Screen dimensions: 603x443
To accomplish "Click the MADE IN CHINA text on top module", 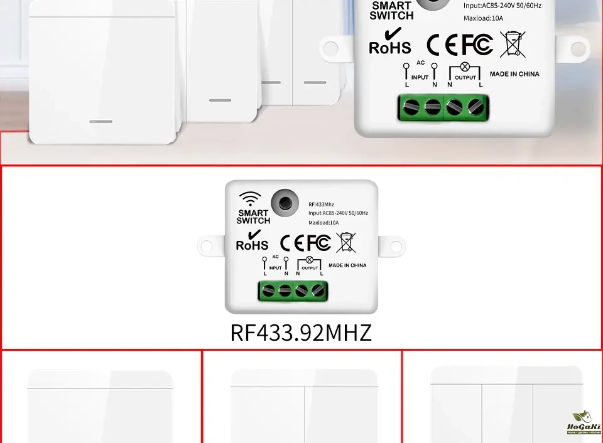I will click(514, 74).
